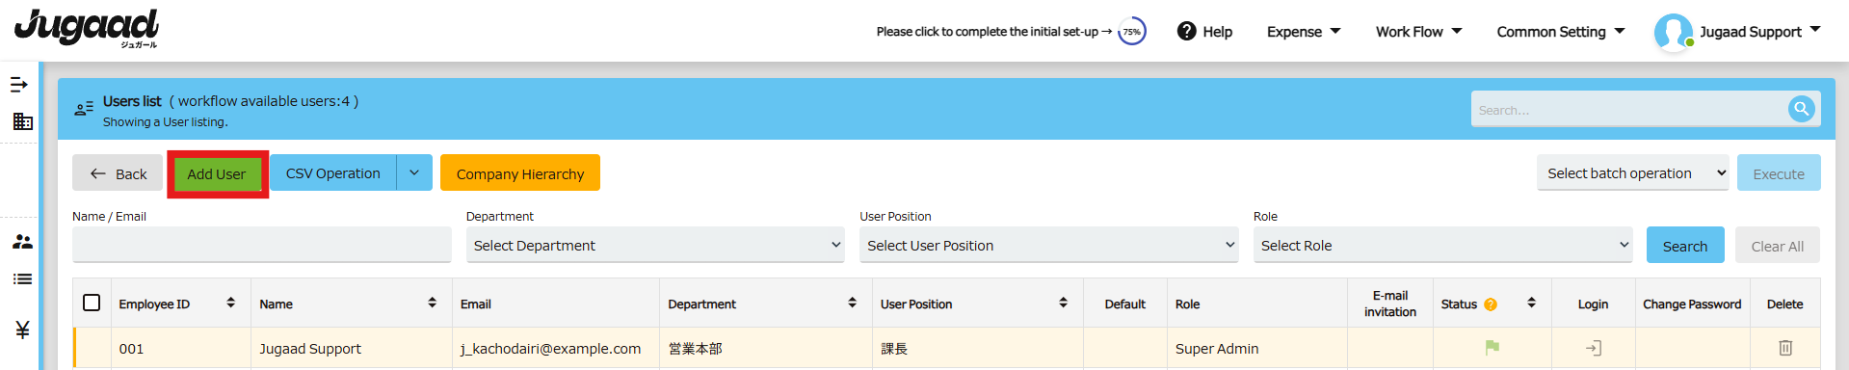Open the company building sidebar icon
The image size is (1849, 370).
point(22,121)
